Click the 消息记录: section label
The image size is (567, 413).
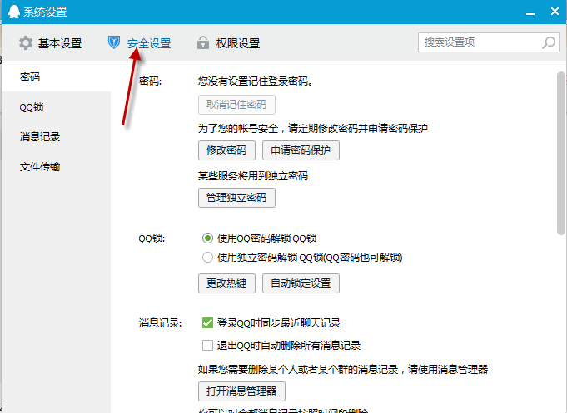(x=160, y=323)
